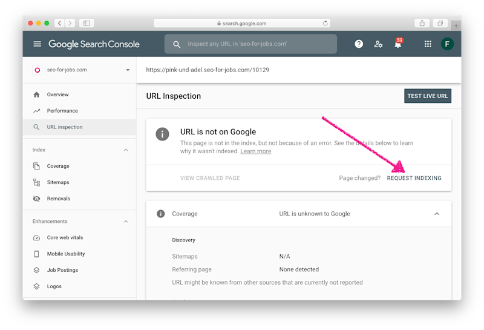This screenshot has width=484, height=330.
Task: Click 'URL is unknown to Google' status text
Action: click(x=315, y=214)
